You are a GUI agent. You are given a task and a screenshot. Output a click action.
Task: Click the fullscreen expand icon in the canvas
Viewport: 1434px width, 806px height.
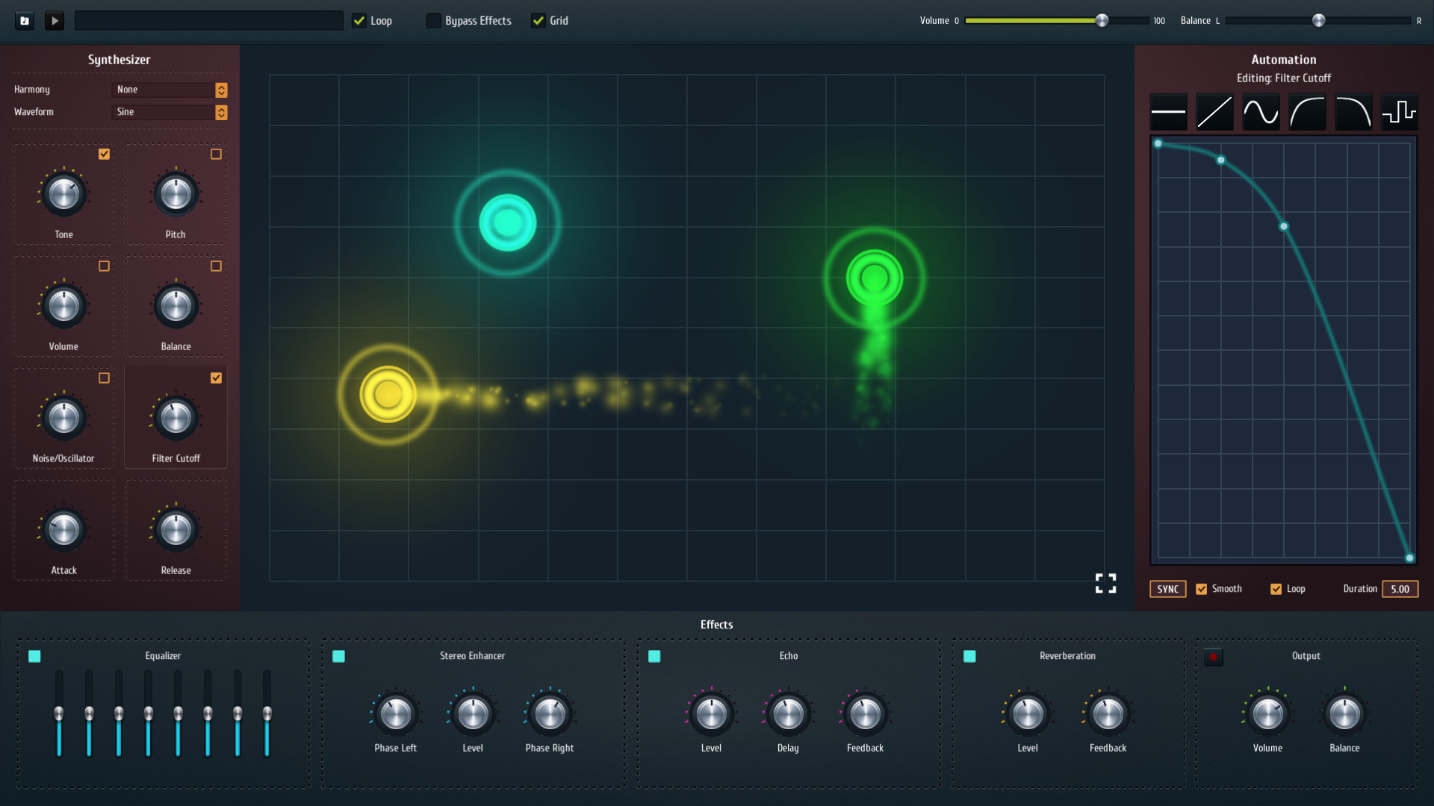[1105, 583]
